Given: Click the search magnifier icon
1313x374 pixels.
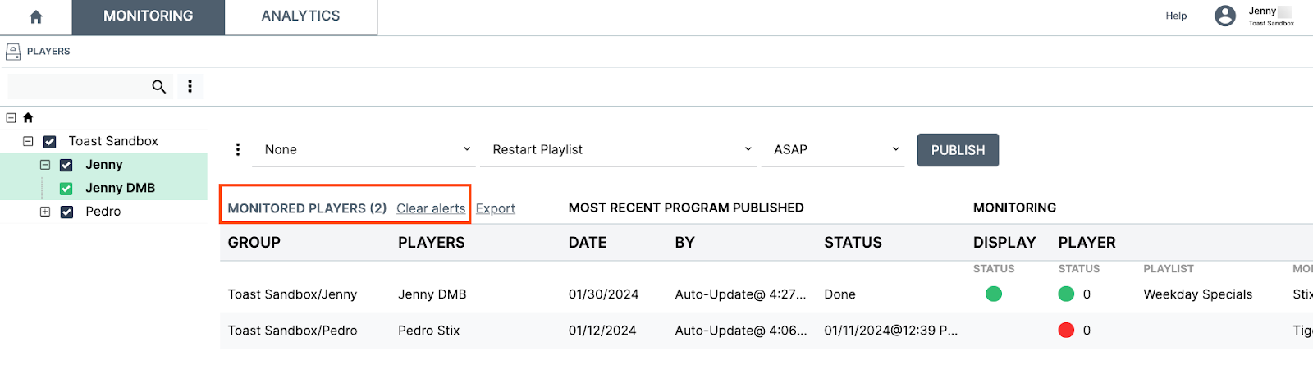Looking at the screenshot, I should [x=159, y=86].
